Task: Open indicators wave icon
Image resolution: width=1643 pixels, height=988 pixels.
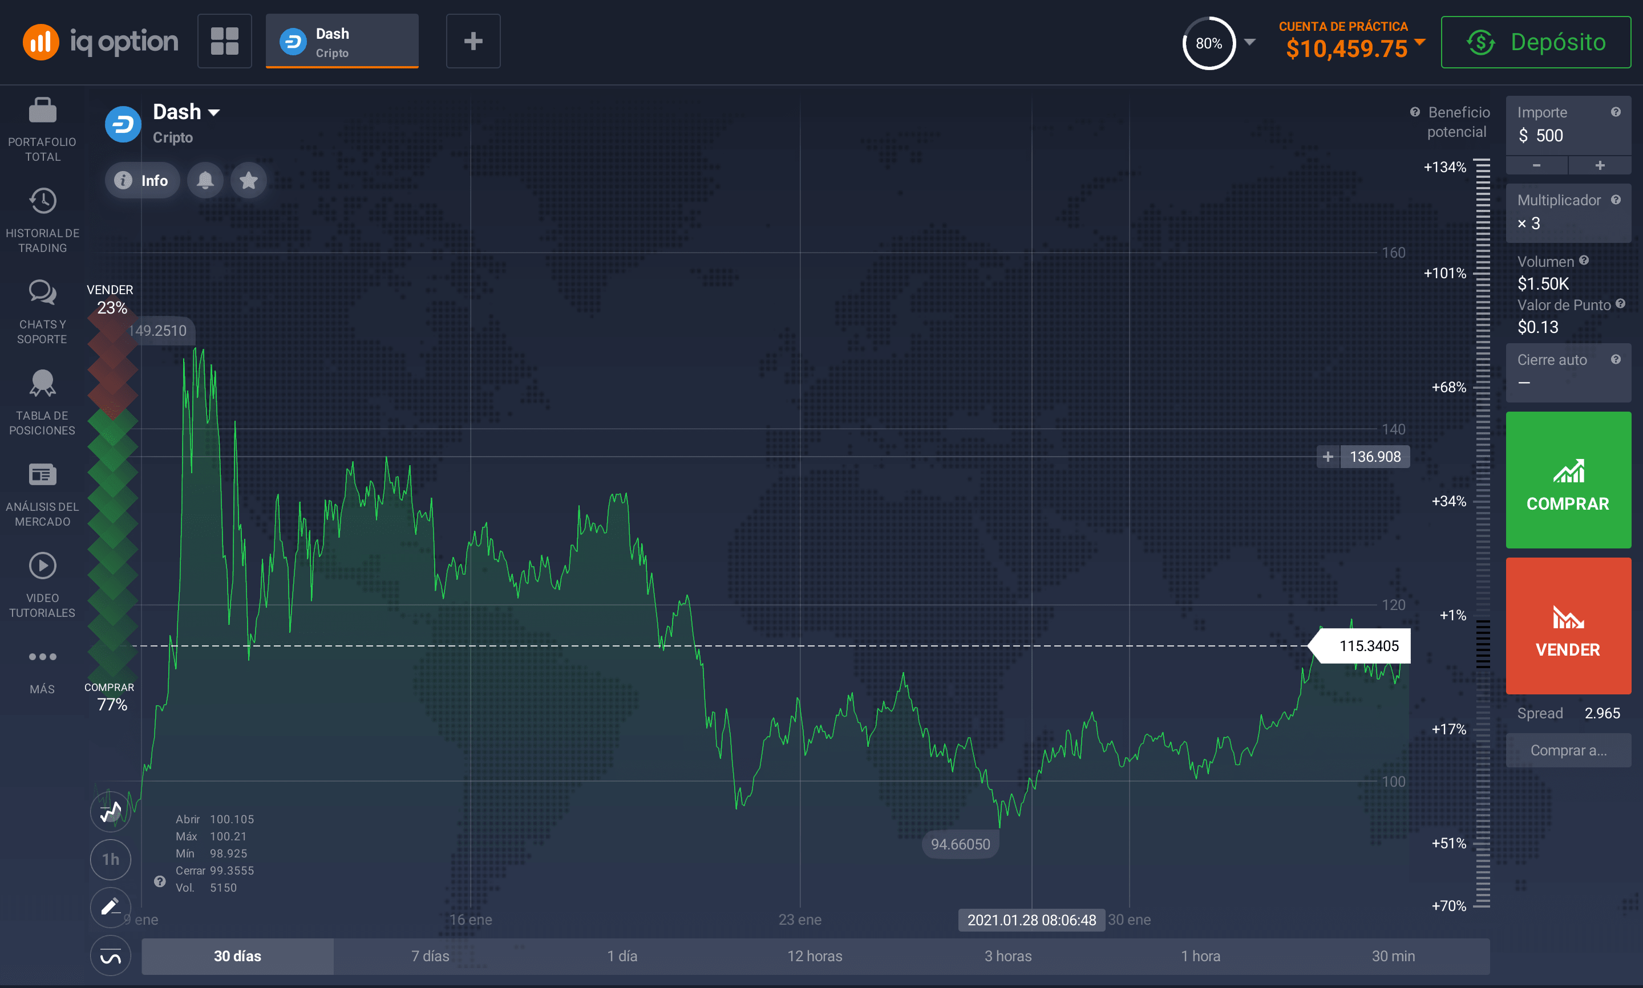Action: (111, 956)
